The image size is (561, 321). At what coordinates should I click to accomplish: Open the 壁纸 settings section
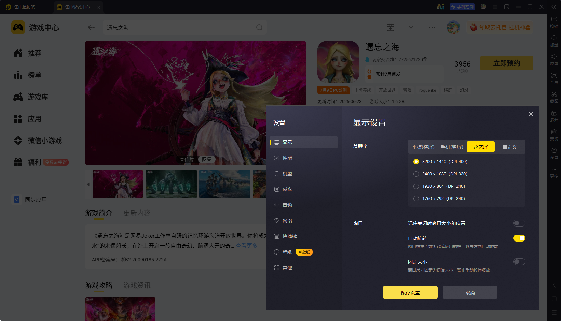(x=303, y=252)
